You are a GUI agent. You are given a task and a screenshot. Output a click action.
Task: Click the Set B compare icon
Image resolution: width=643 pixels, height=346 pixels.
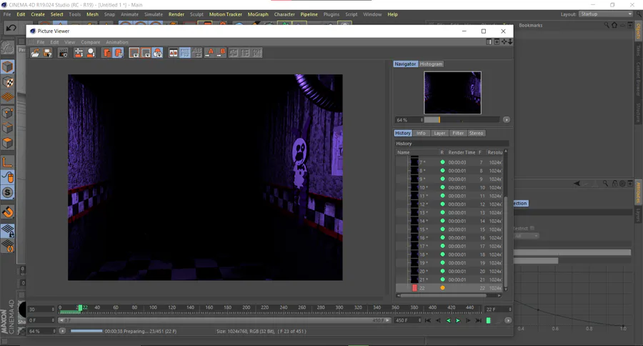[221, 52]
